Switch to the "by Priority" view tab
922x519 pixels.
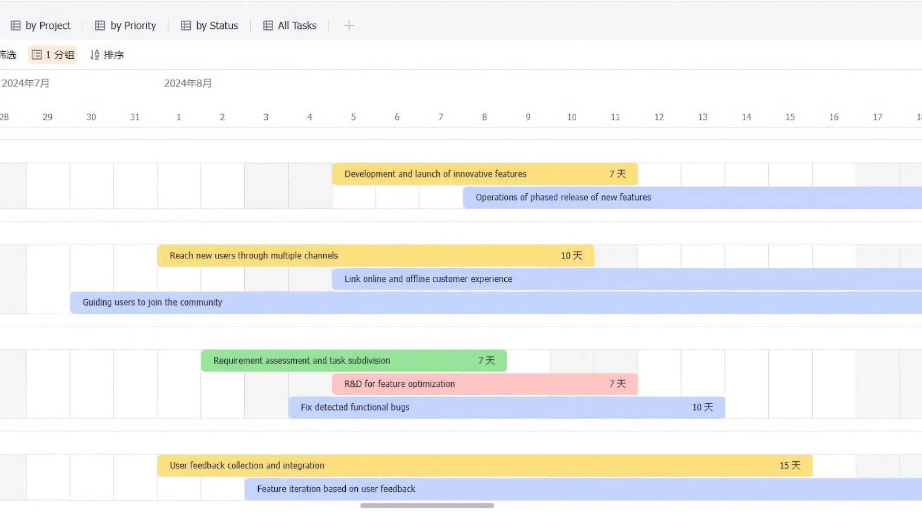click(132, 25)
